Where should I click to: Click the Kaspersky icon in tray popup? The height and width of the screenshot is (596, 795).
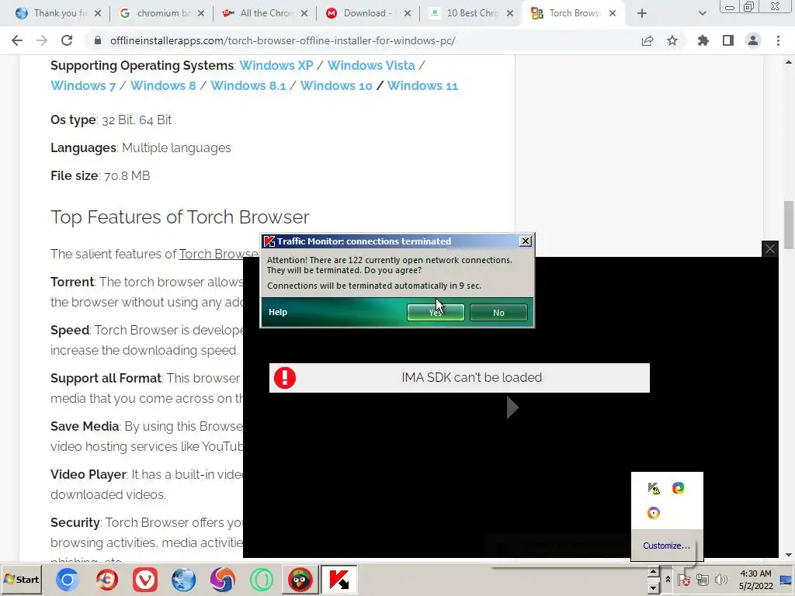pyautogui.click(x=654, y=488)
